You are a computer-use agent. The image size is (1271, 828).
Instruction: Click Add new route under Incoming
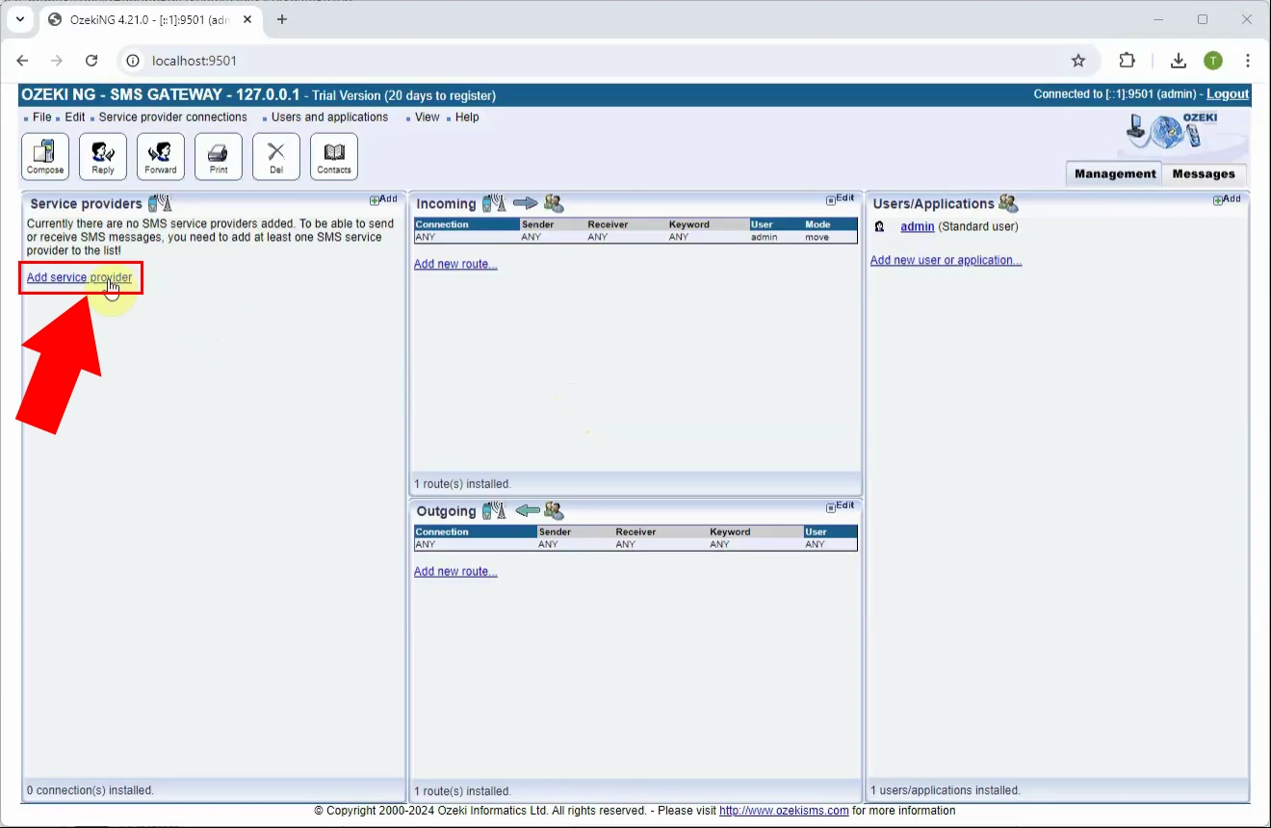[x=455, y=264]
